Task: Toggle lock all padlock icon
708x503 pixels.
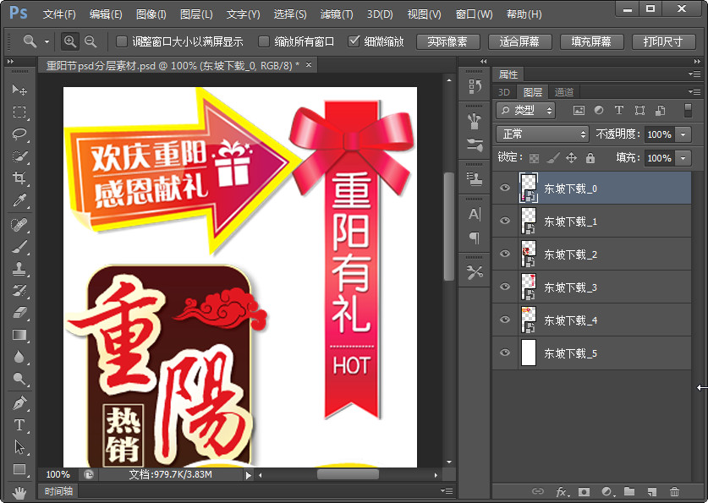Action: pos(590,158)
